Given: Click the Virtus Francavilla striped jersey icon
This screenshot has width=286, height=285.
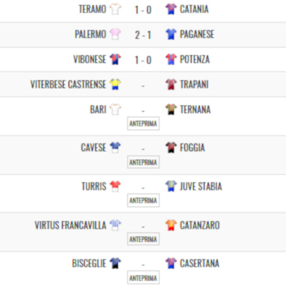Looking at the screenshot, I should (x=115, y=225).
